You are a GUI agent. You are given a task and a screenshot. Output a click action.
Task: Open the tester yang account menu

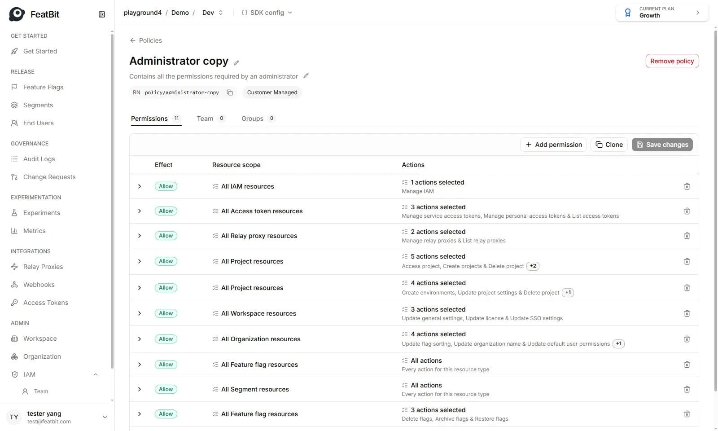coord(57,417)
